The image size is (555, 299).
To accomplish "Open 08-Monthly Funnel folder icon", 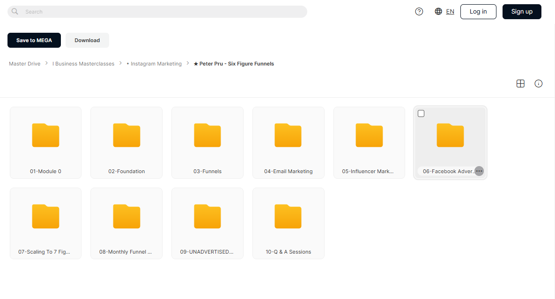I will [127, 216].
